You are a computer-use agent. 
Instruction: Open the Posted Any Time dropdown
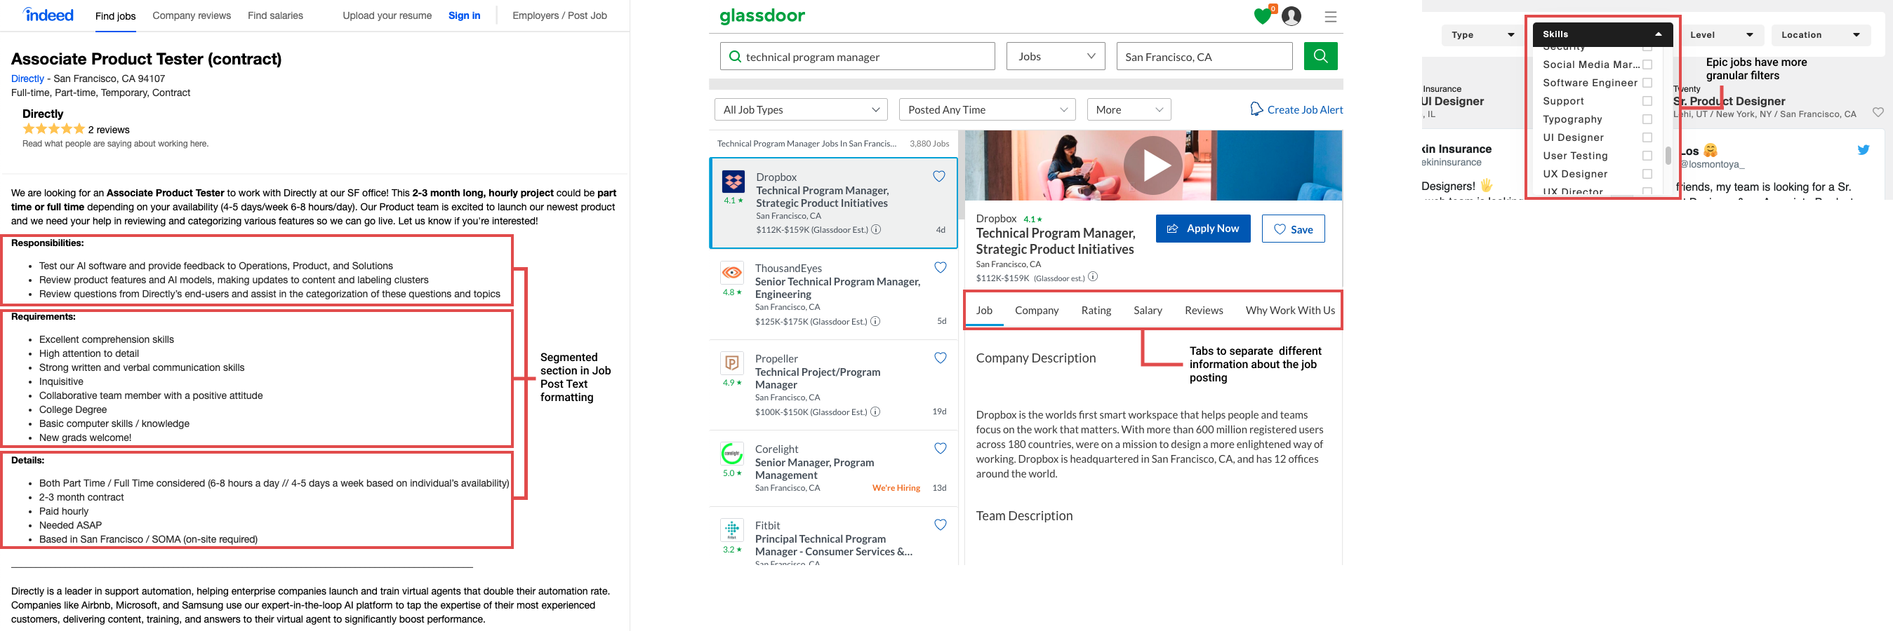tap(987, 109)
